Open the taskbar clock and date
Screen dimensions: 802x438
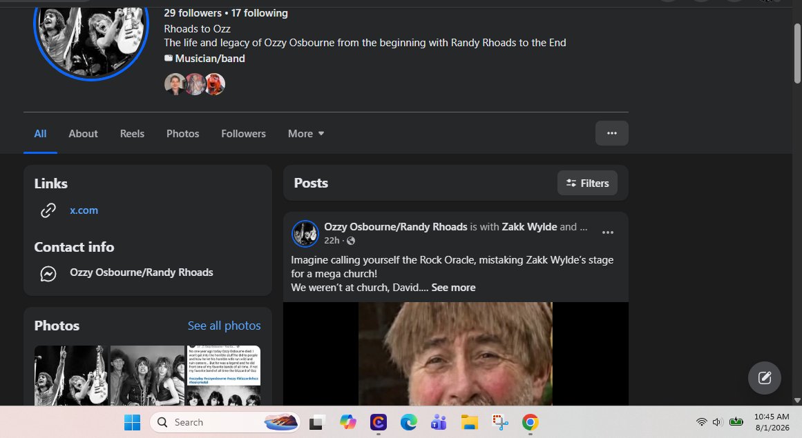[x=772, y=422]
